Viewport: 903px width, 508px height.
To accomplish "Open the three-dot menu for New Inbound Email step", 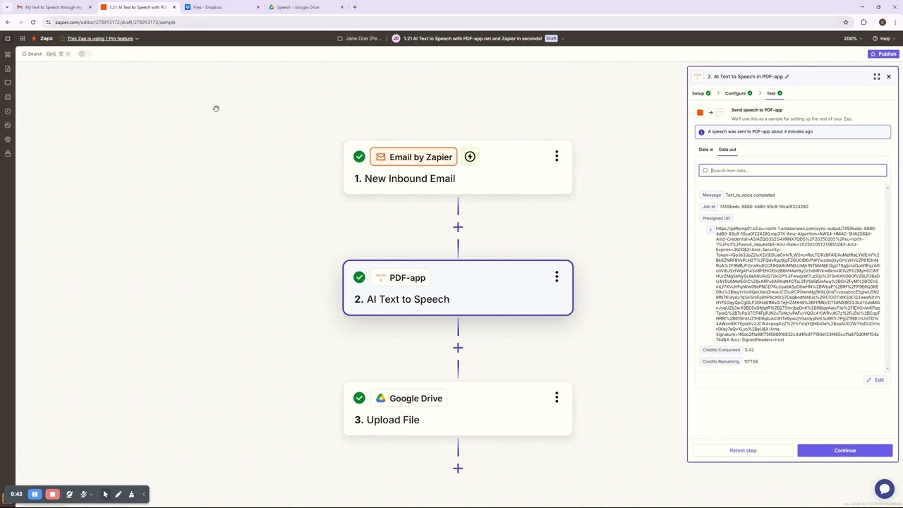I will coord(557,156).
